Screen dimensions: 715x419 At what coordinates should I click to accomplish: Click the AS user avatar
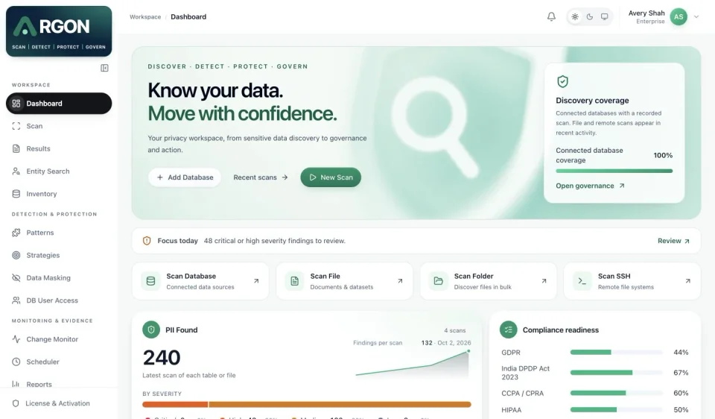(679, 17)
